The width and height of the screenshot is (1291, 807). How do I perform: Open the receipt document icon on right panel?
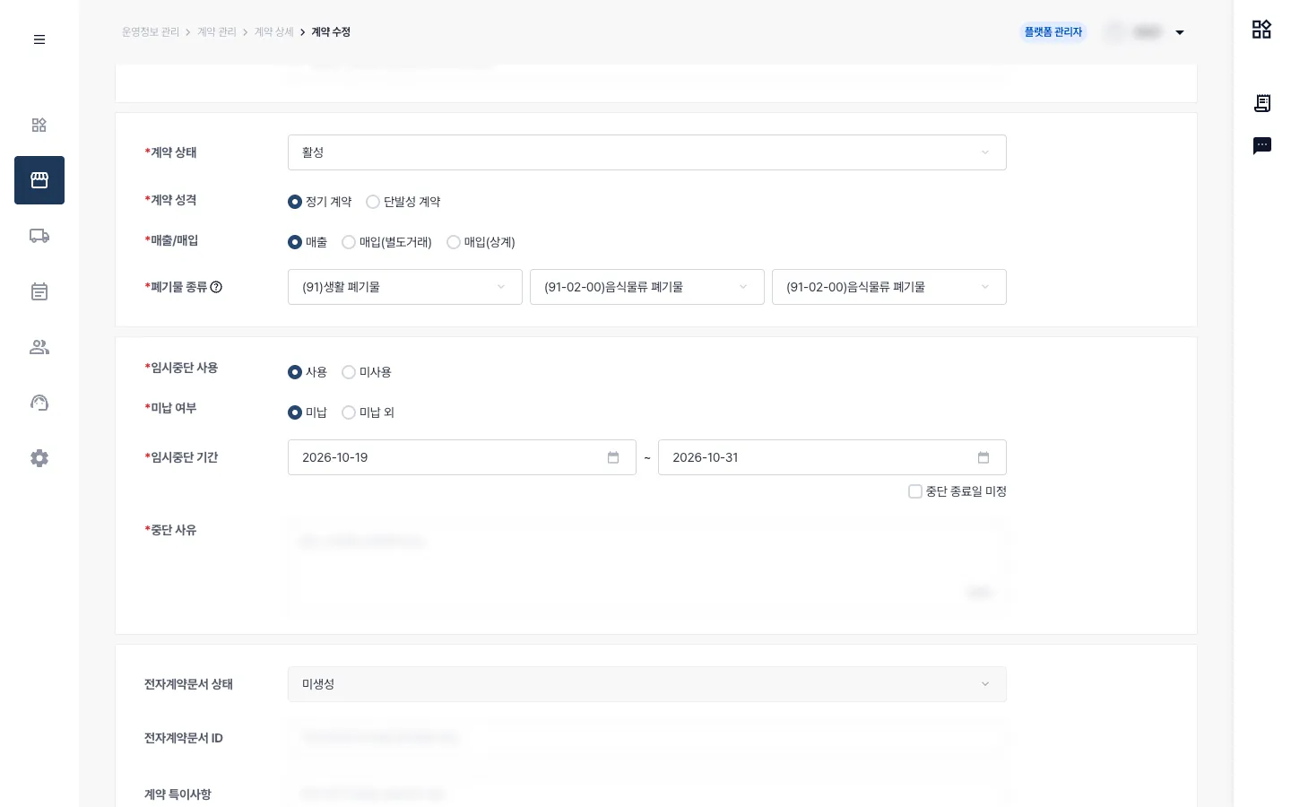point(1262,103)
